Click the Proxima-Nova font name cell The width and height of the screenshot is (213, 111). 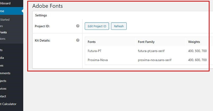coord(98,60)
